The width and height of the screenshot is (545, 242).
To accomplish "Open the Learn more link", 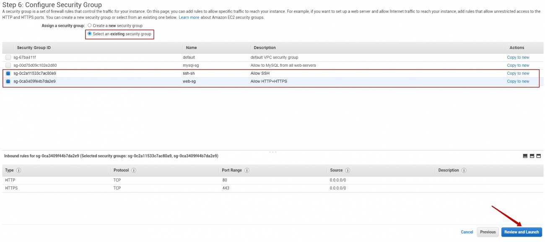I will pyautogui.click(x=189, y=18).
